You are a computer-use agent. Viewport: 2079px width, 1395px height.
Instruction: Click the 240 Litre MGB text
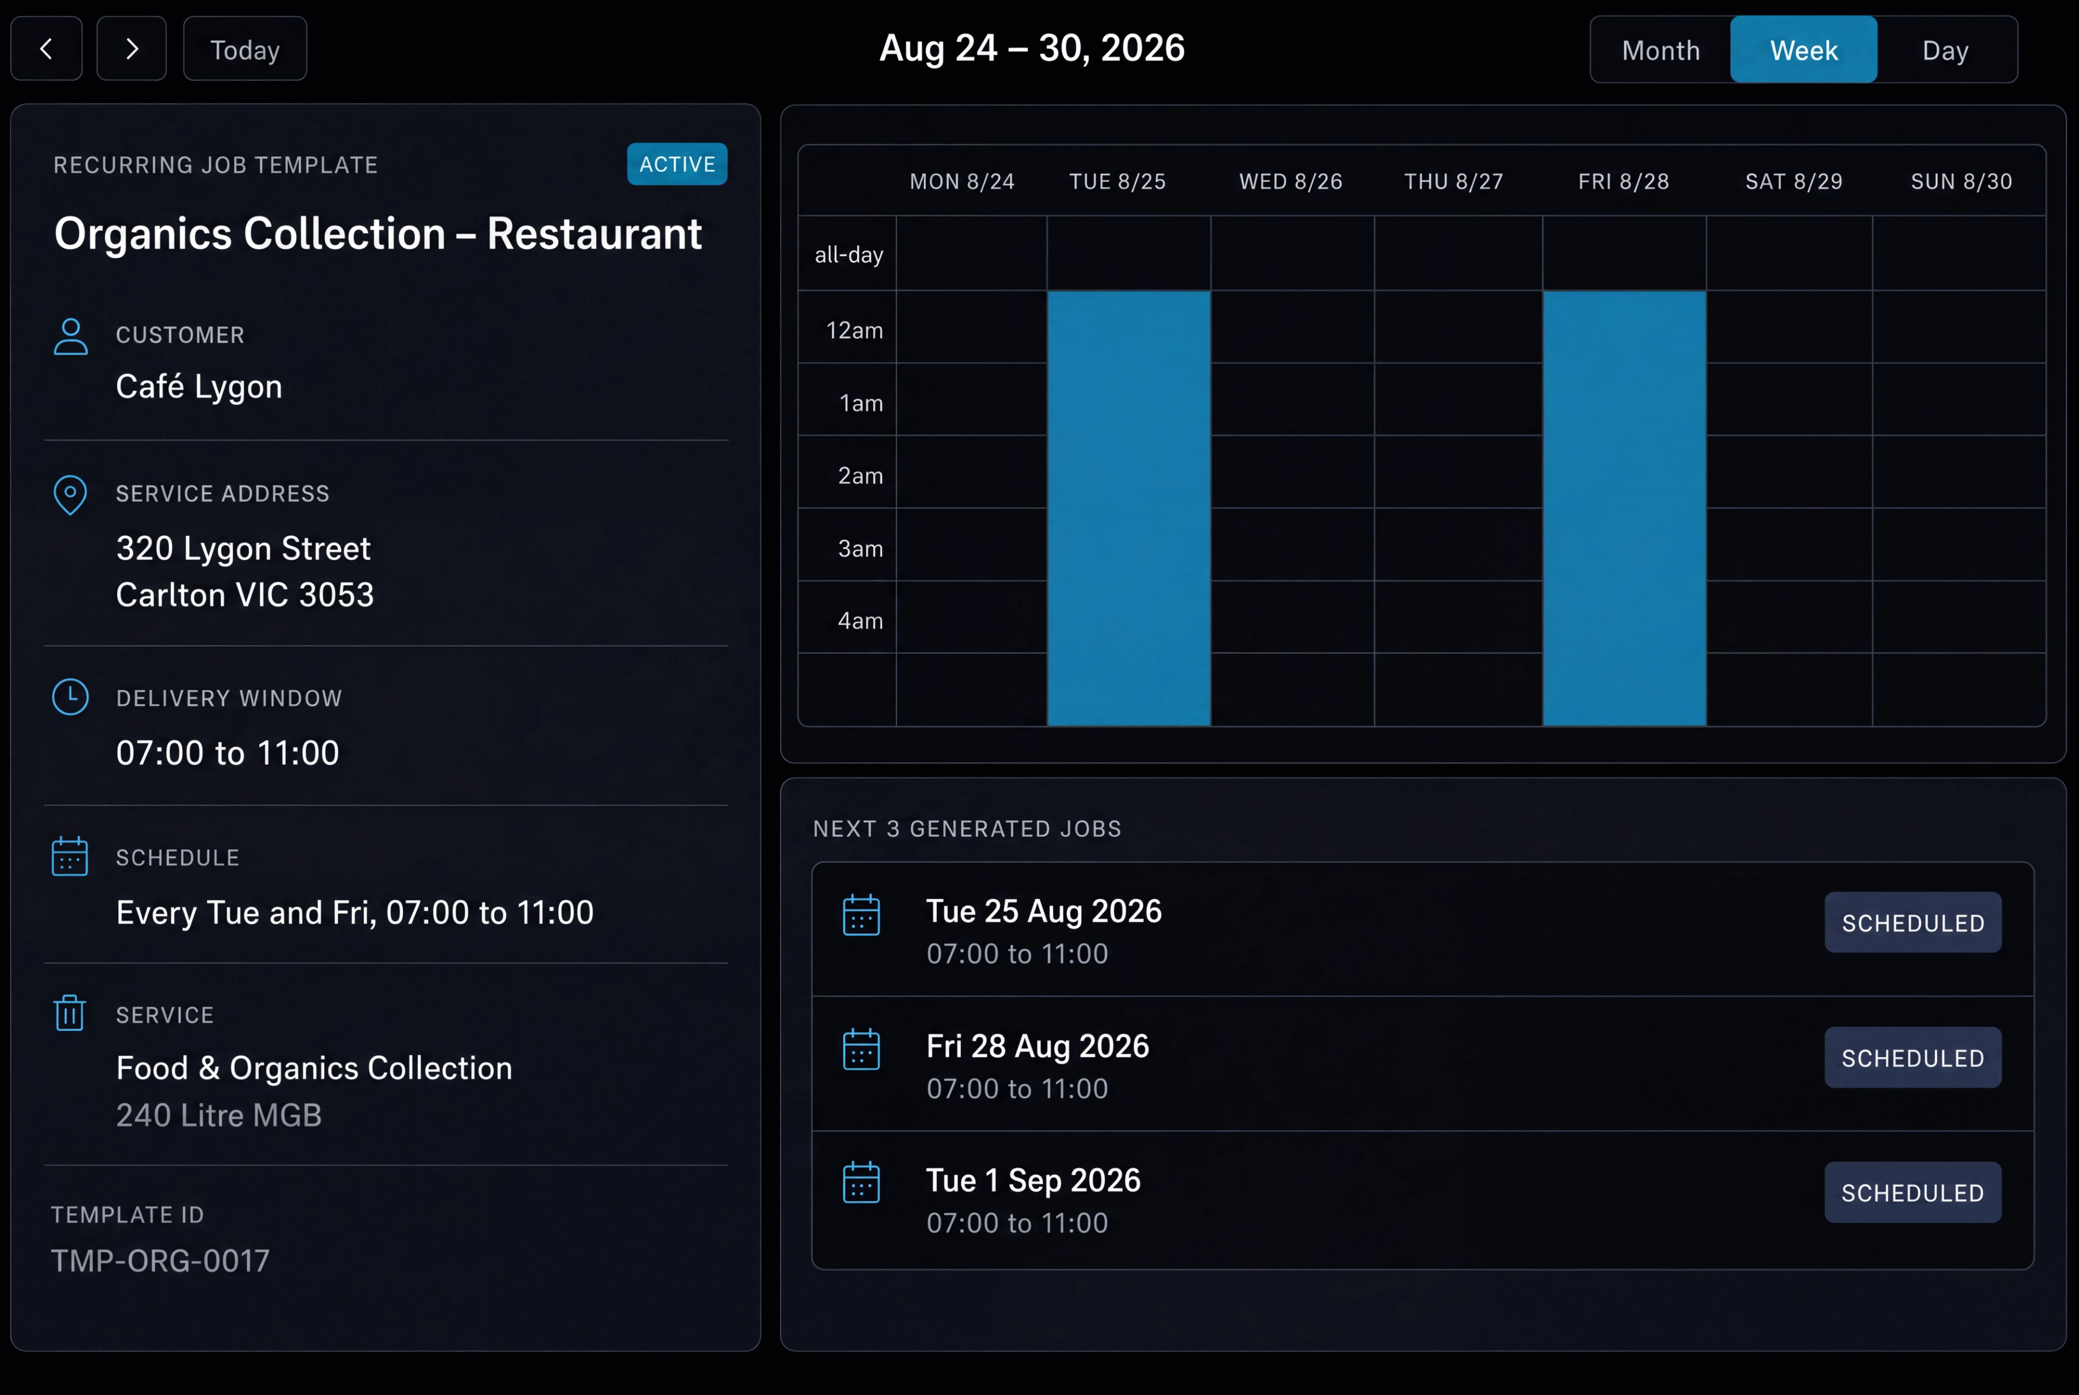219,1116
